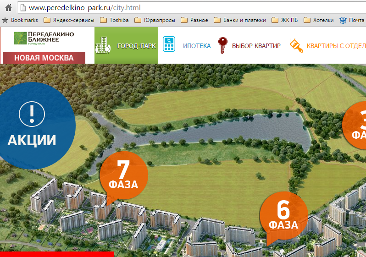The width and height of the screenshot is (366, 257).
Task: Select the ГОРОД-ПАРК menu tab
Action: (x=126, y=45)
